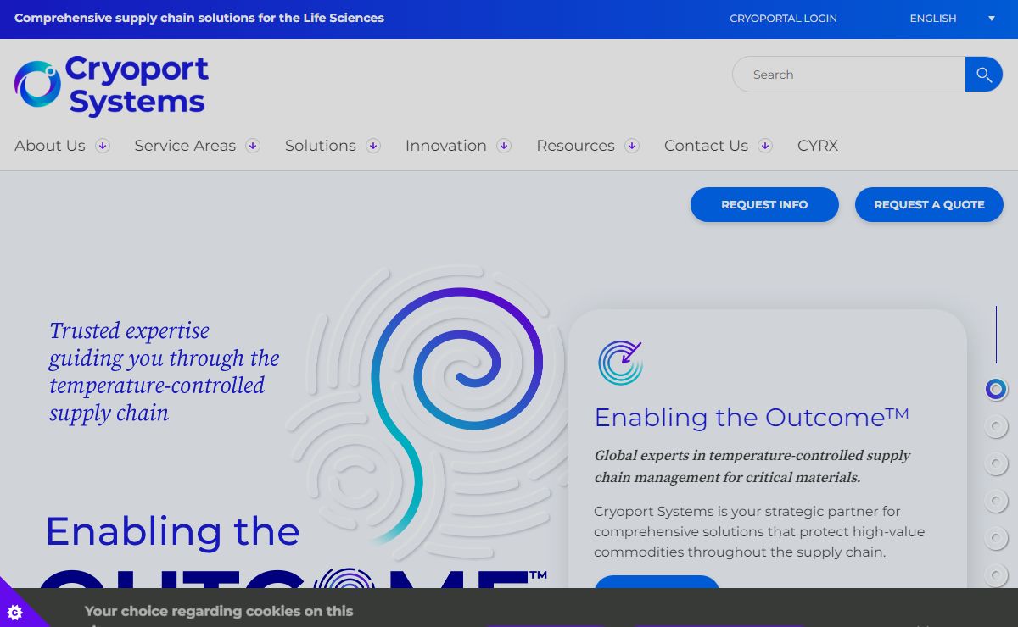Click the Enabling the Outcome heading in card

[752, 417]
